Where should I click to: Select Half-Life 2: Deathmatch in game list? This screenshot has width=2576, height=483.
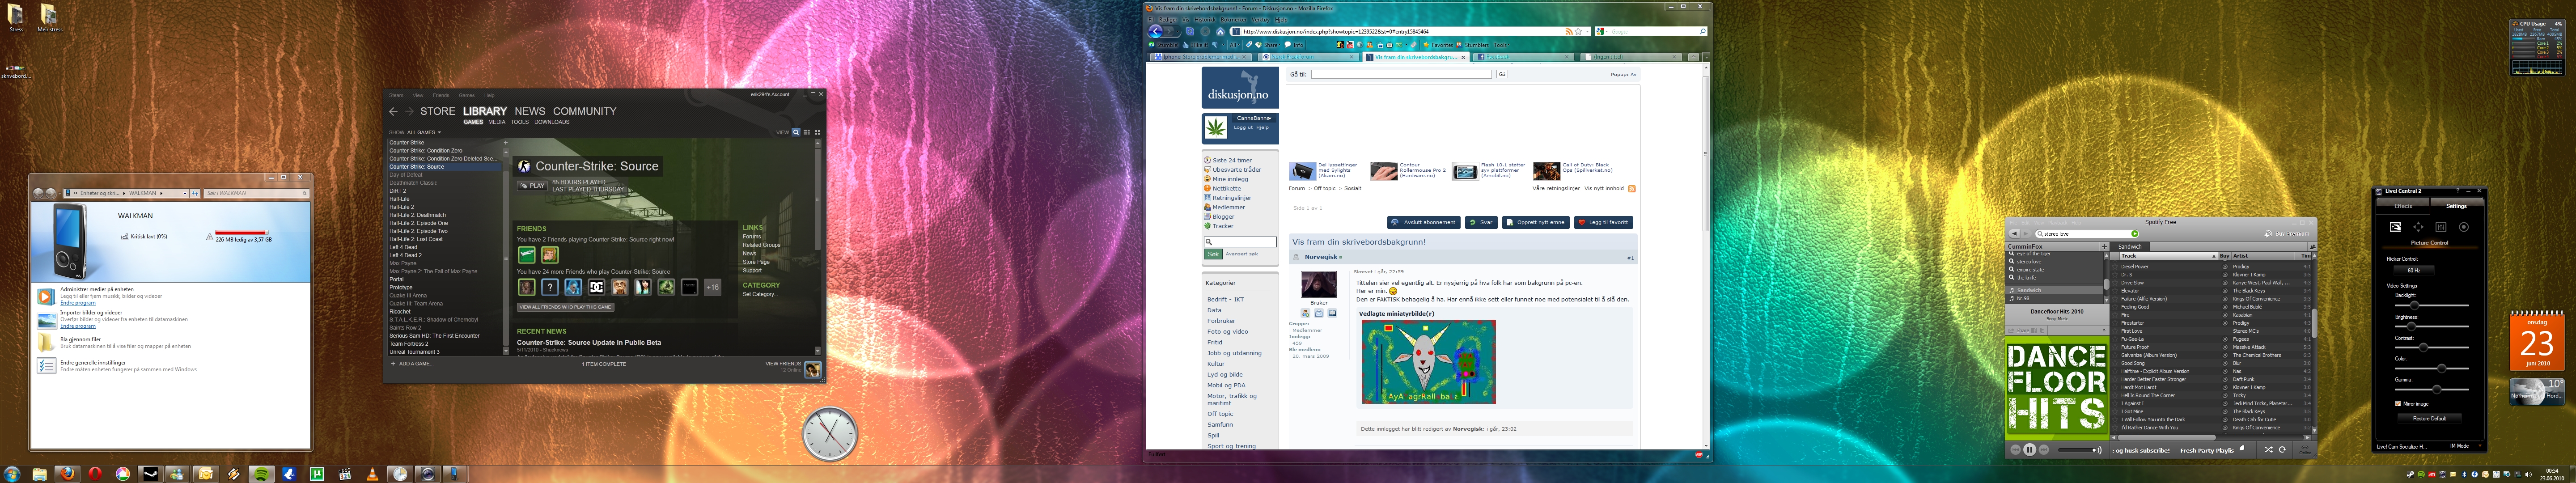click(418, 215)
